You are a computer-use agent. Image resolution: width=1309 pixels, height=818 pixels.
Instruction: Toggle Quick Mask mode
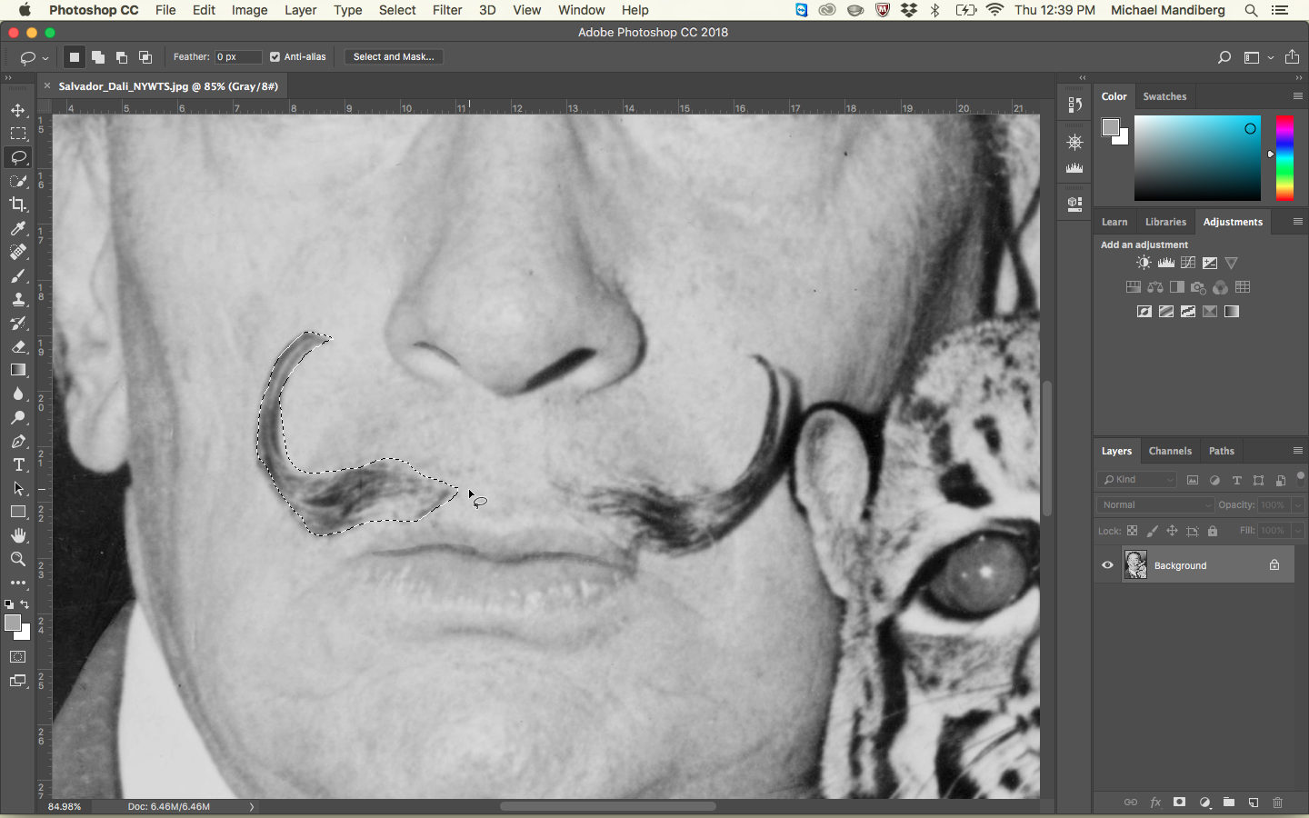click(x=18, y=657)
